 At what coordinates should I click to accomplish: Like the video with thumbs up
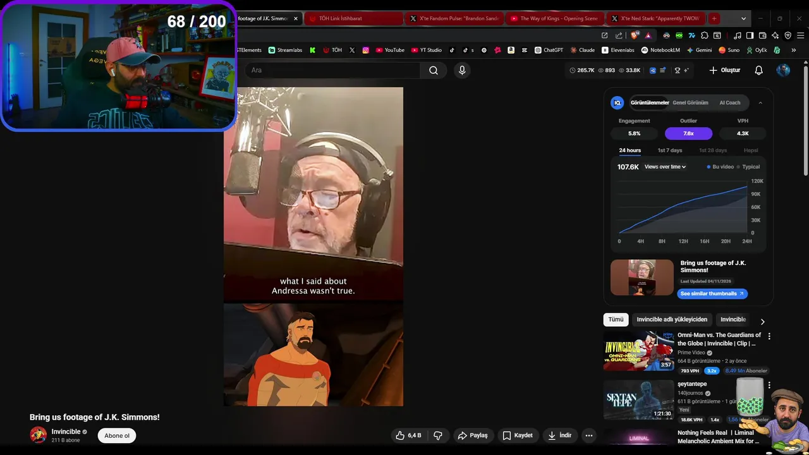[x=408, y=435]
